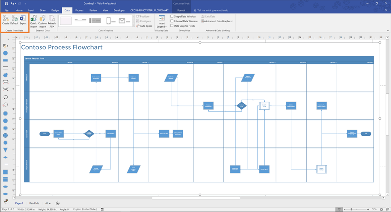Click the Configure data graphic button
Screen dimensions: 391x212
coord(144,21)
